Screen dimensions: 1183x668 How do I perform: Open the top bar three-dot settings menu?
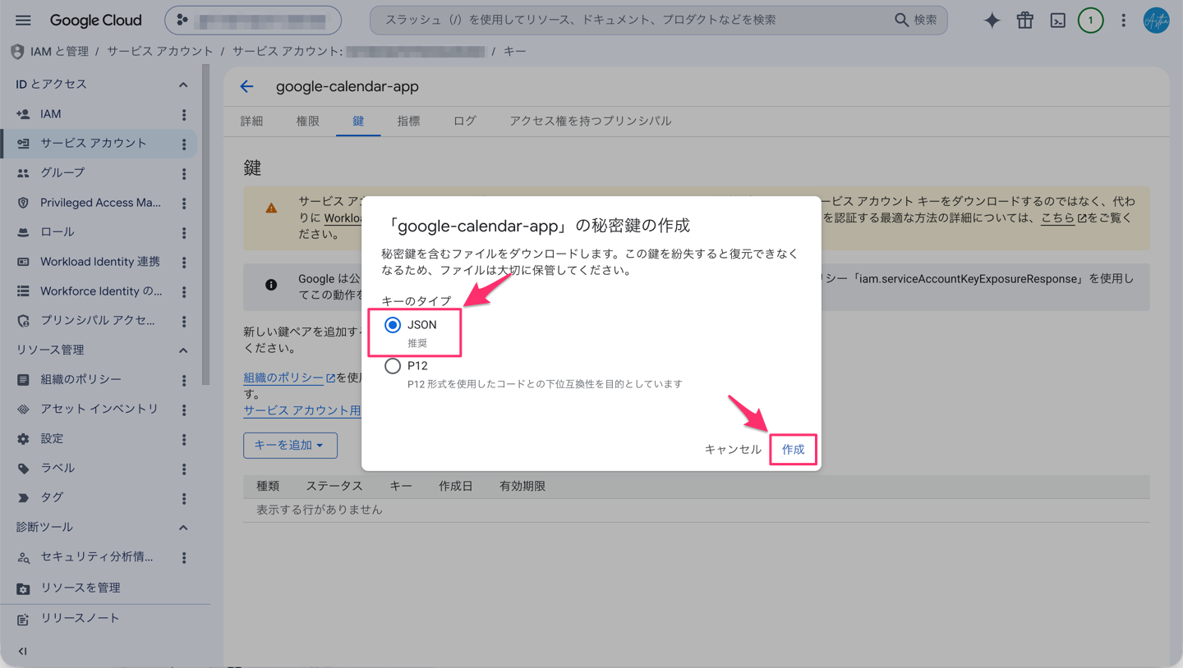point(1124,21)
